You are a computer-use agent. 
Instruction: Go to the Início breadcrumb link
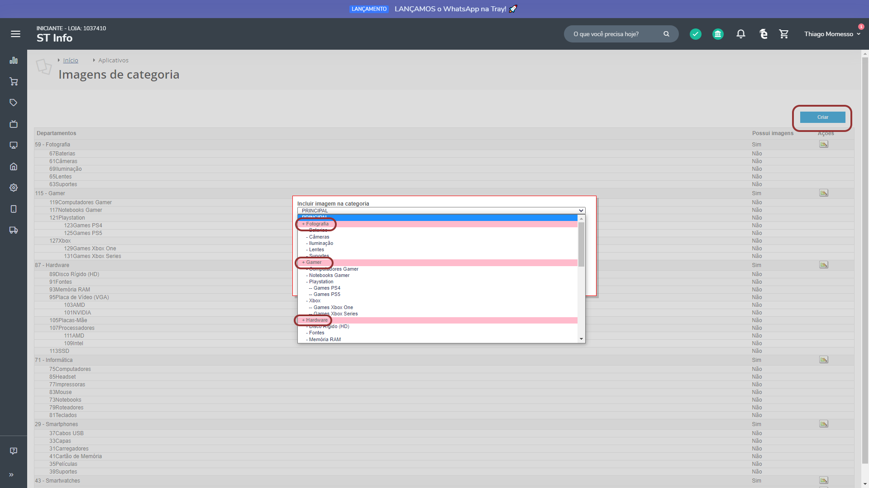[71, 60]
